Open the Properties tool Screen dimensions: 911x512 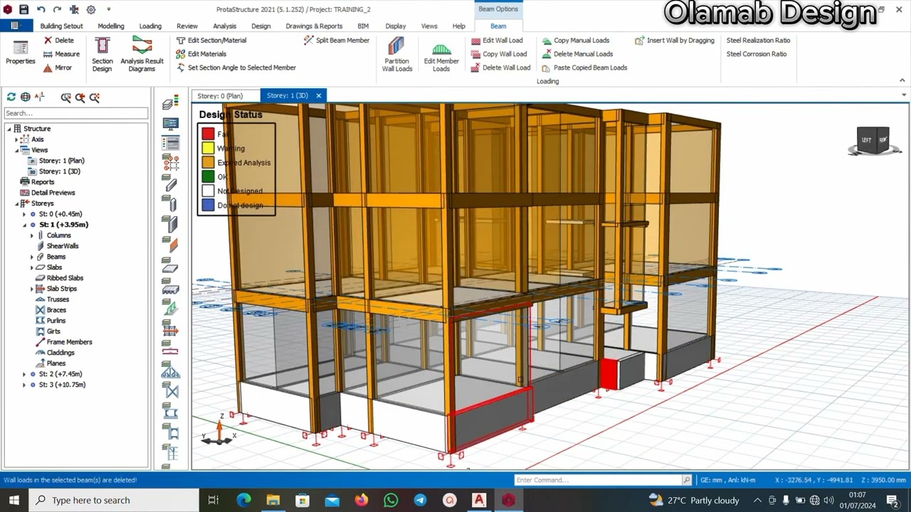point(21,53)
